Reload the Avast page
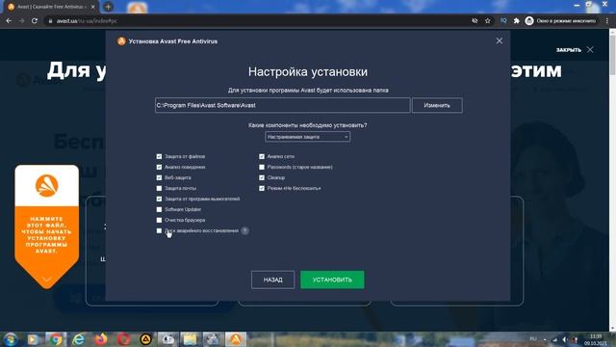 (35, 21)
